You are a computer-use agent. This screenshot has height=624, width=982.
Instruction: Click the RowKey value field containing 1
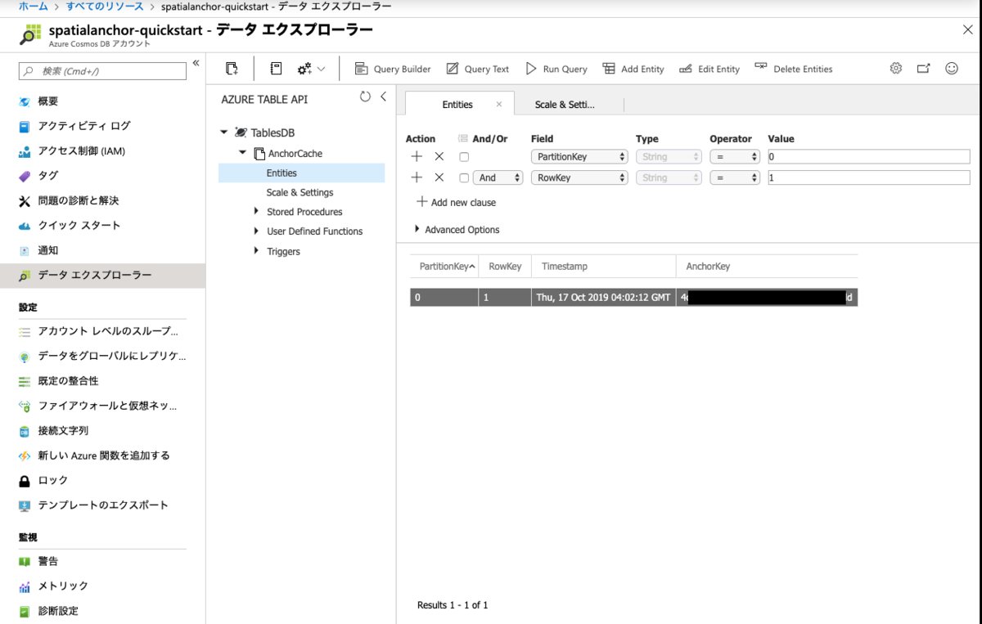click(x=869, y=177)
